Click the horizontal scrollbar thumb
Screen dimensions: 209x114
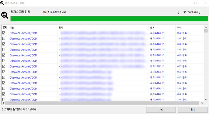click(102, 103)
